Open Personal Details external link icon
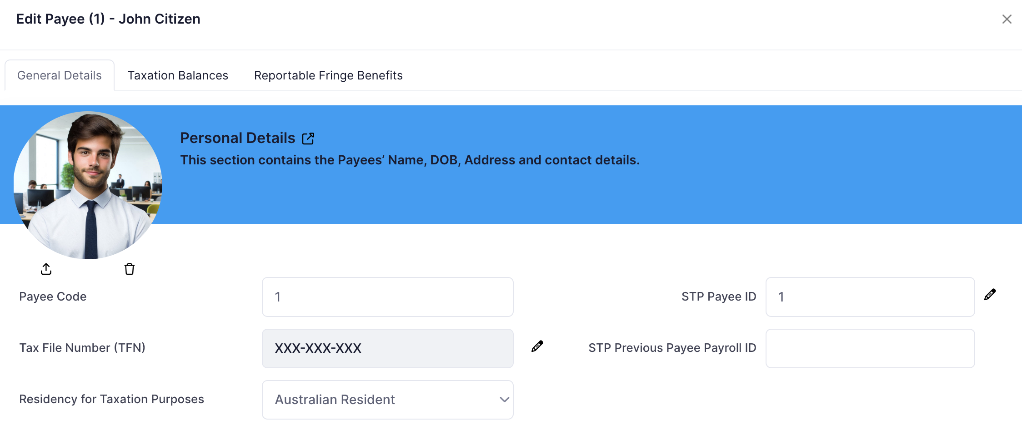This screenshot has width=1022, height=425. click(308, 138)
